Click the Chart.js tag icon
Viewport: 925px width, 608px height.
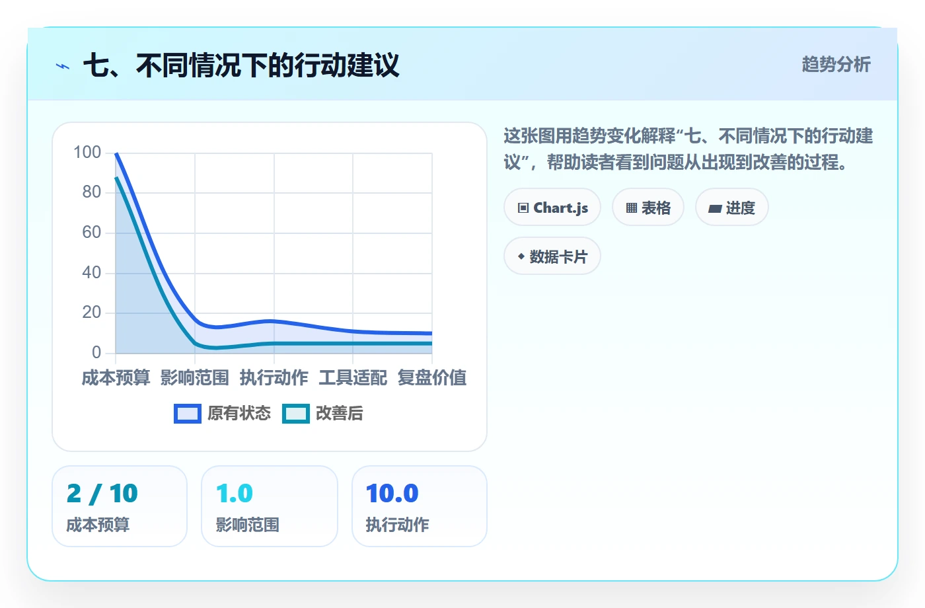pos(523,208)
